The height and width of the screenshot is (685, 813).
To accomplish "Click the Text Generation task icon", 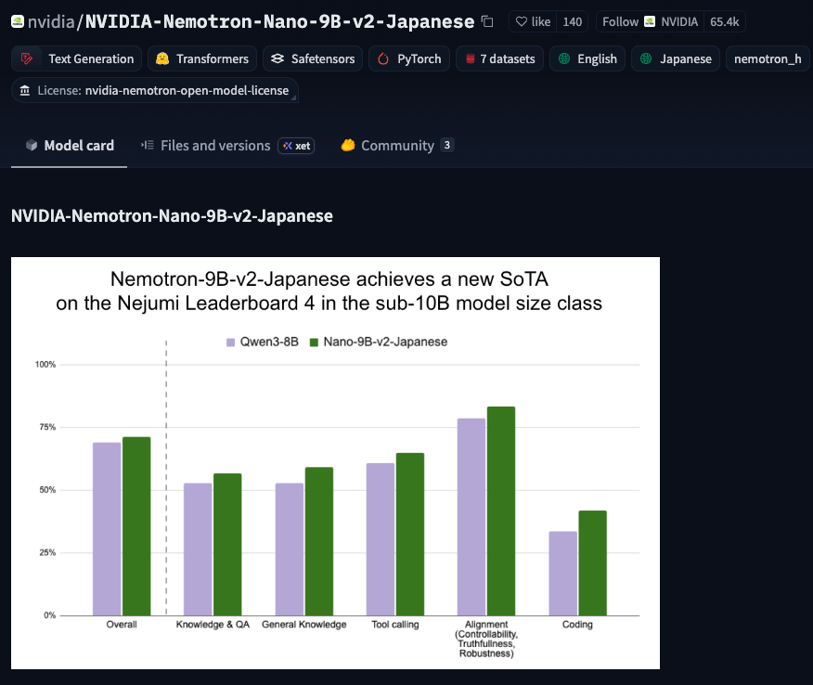I will (26, 58).
